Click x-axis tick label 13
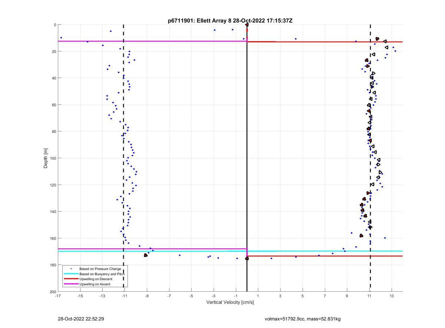The image size is (445, 328). click(392, 296)
